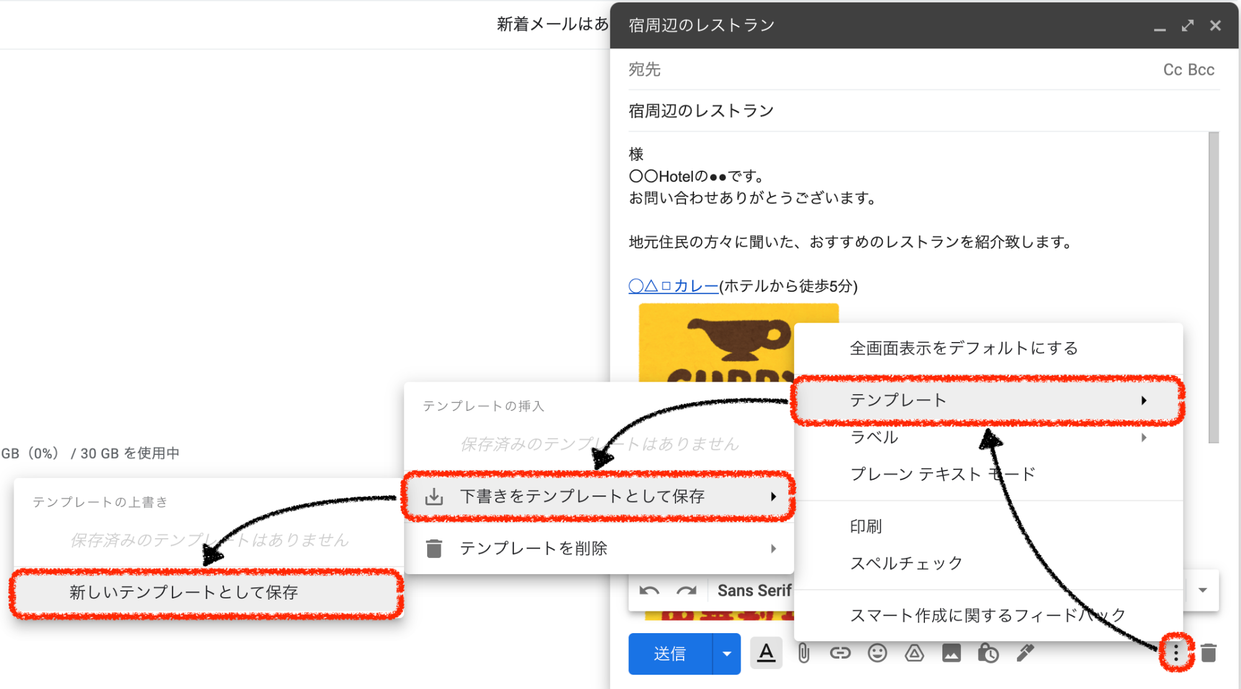The height and width of the screenshot is (689, 1241).
Task: Click the Cc link in recipients row
Action: tap(1172, 70)
